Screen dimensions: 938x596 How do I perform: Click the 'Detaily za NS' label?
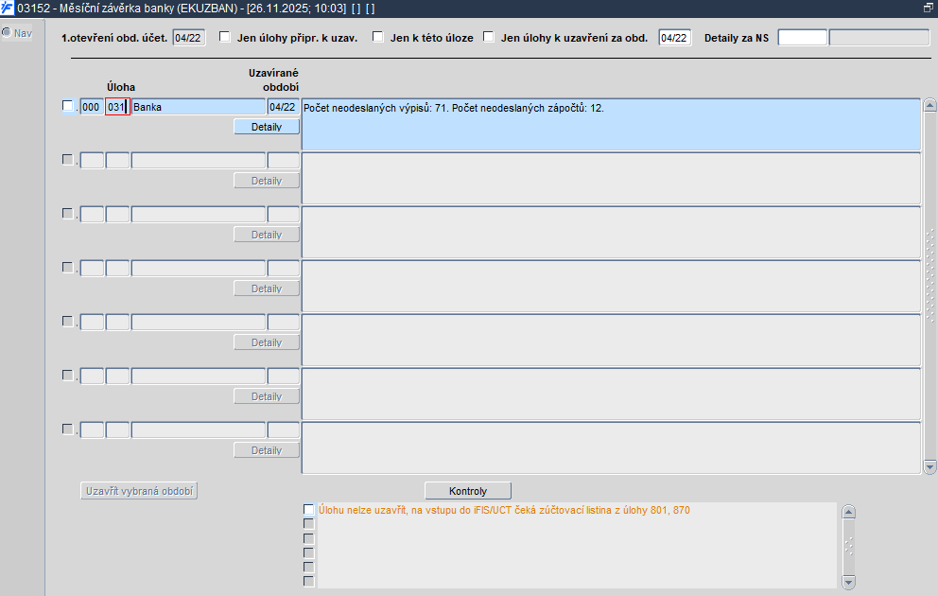pos(737,38)
